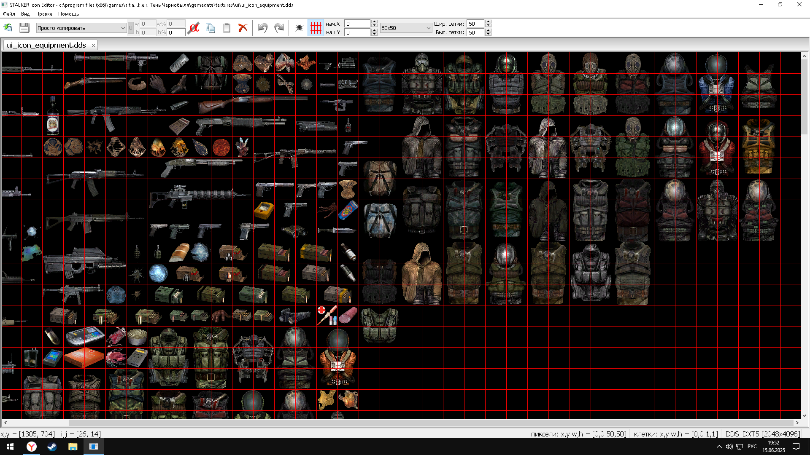This screenshot has width=810, height=455.
Task: Click the yellow anomaly detector box icon
Action: (264, 210)
